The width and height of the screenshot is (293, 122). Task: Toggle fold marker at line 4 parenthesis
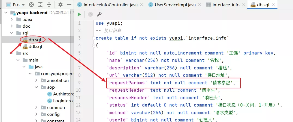pos(94,46)
